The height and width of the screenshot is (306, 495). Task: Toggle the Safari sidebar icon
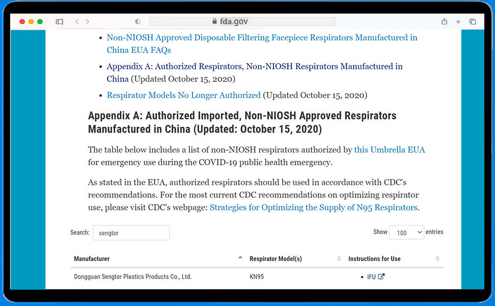(59, 22)
